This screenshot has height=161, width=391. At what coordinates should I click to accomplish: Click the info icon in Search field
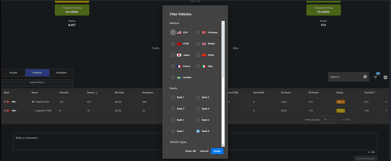pos(365,77)
